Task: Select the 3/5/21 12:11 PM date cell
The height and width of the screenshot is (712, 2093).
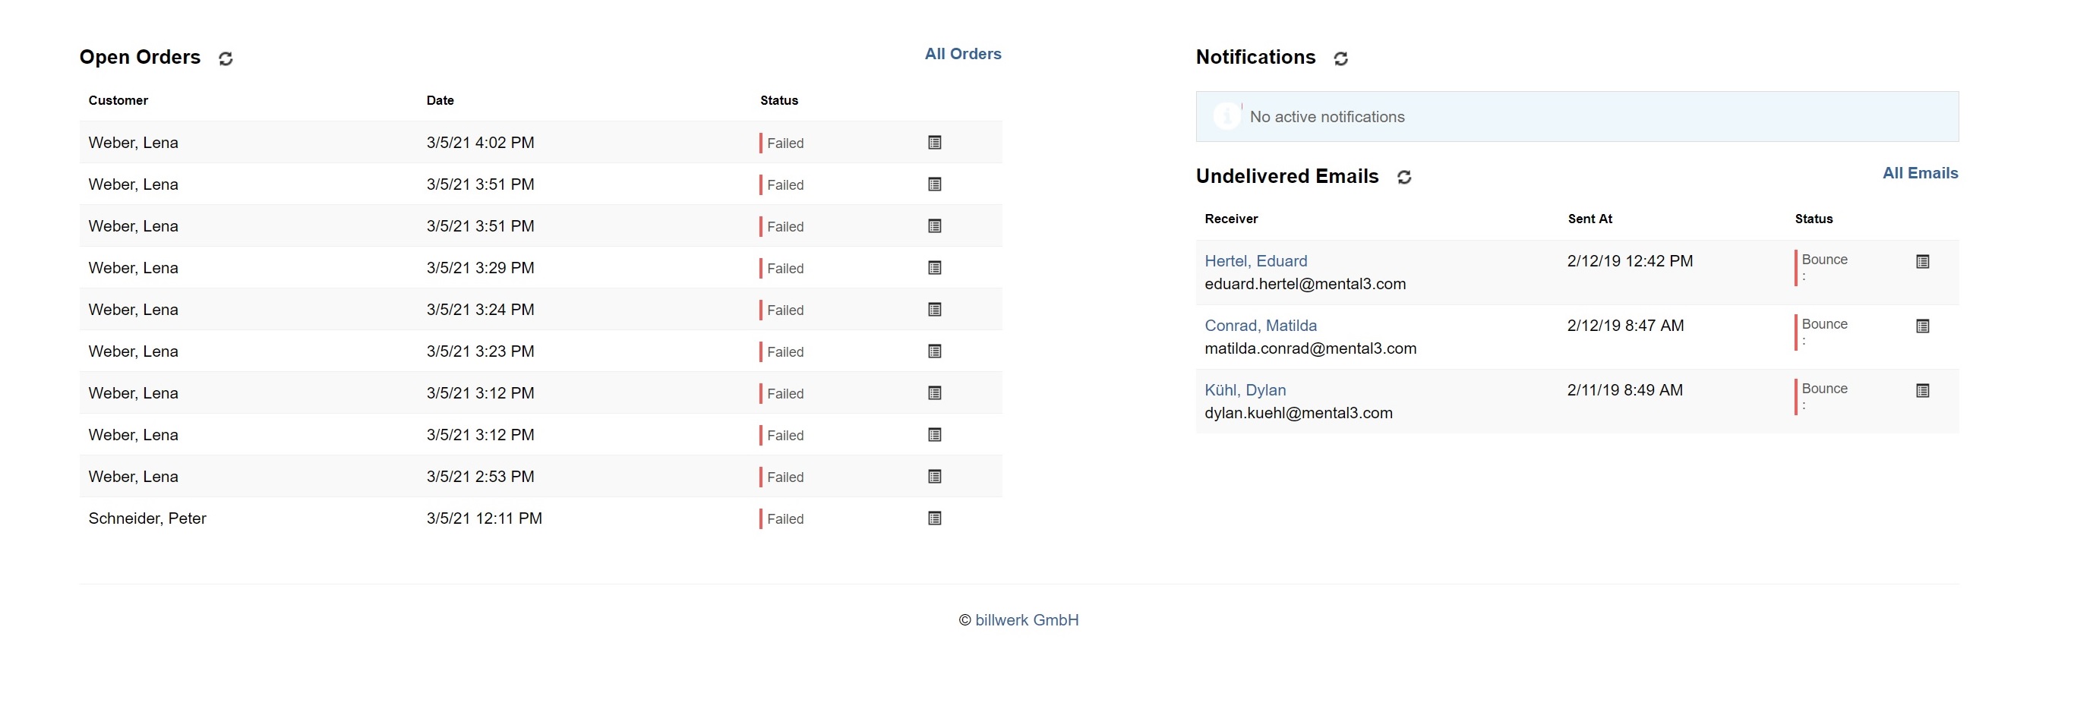Action: point(485,518)
